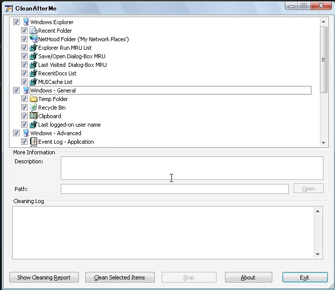Viewport: 335px width, 290px height.
Task: Click the Temp Folder yellow folder icon
Action: click(x=34, y=99)
